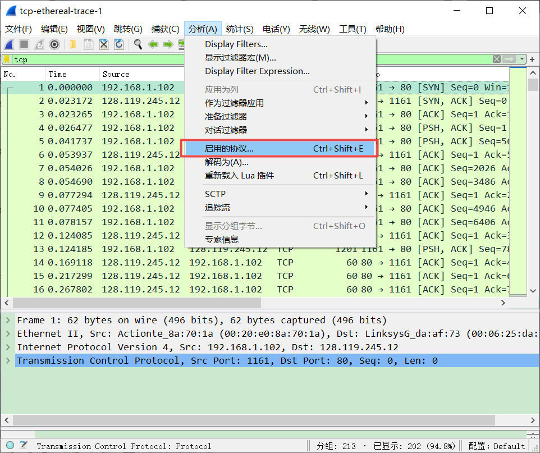Click the packet list horizontal scroll right arrow
540x453 pixels.
tap(503, 303)
